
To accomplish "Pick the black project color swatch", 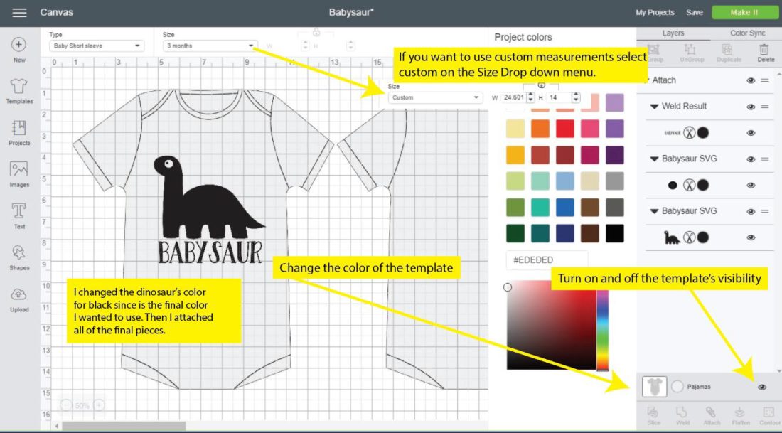I will pos(615,233).
